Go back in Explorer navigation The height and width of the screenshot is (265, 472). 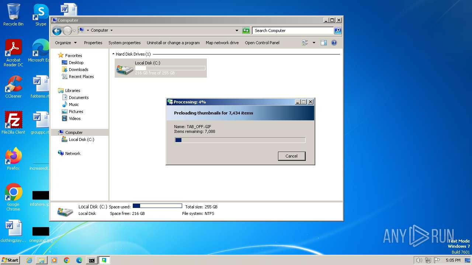57,31
